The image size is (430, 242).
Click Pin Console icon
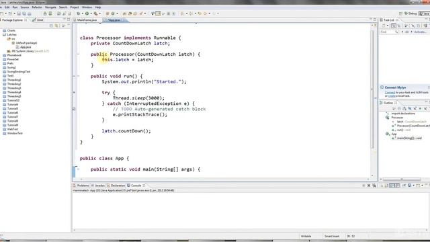[404, 186]
